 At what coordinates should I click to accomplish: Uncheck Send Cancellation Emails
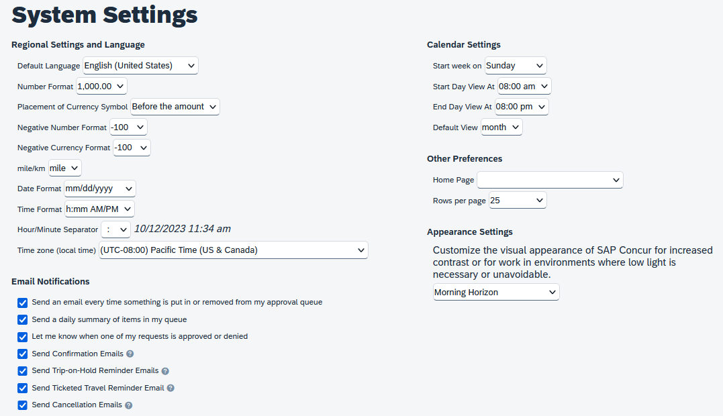(x=23, y=405)
